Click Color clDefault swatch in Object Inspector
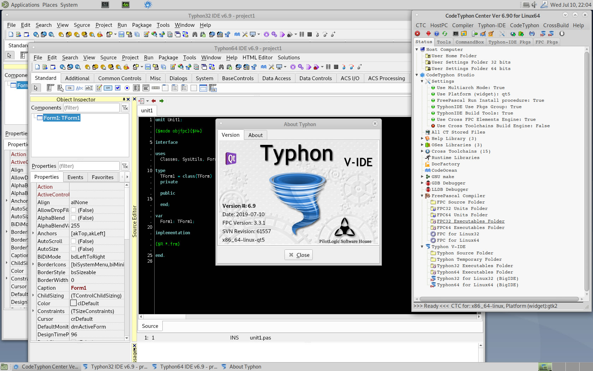This screenshot has width=593, height=371. (x=73, y=303)
